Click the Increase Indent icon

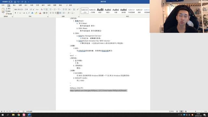[x=66, y=9]
